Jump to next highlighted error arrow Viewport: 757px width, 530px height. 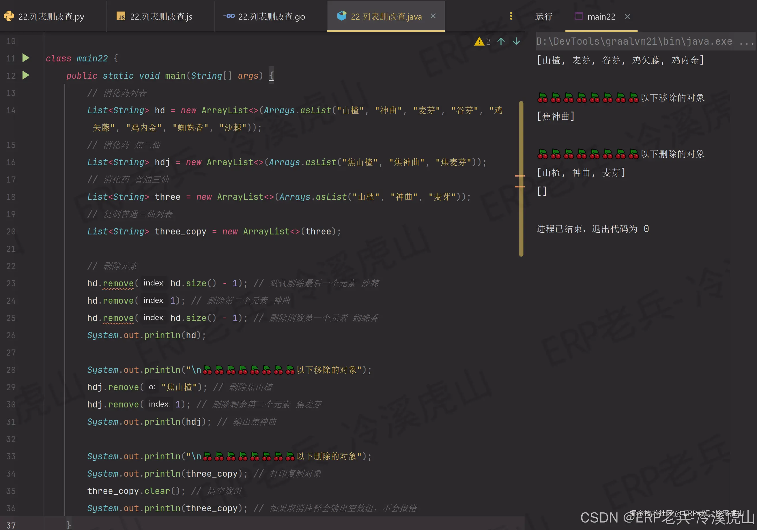[516, 42]
